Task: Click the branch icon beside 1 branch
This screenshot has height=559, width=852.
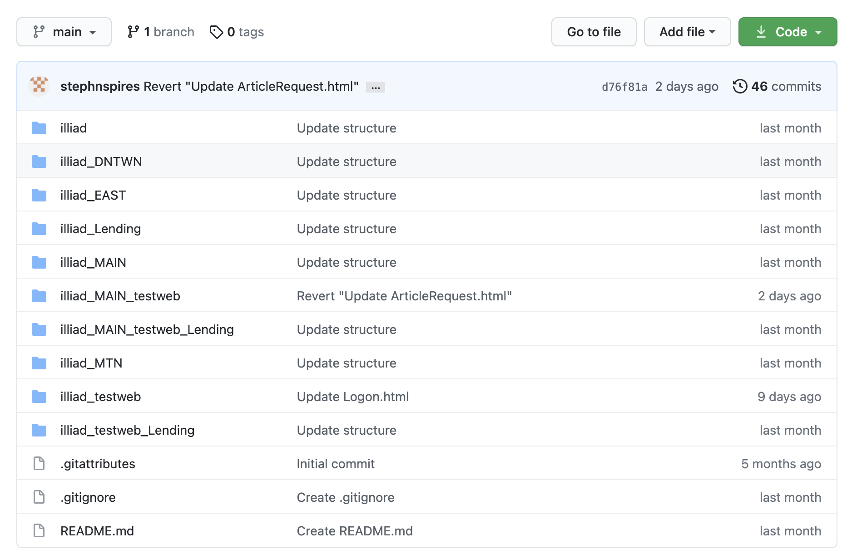Action: click(x=133, y=32)
